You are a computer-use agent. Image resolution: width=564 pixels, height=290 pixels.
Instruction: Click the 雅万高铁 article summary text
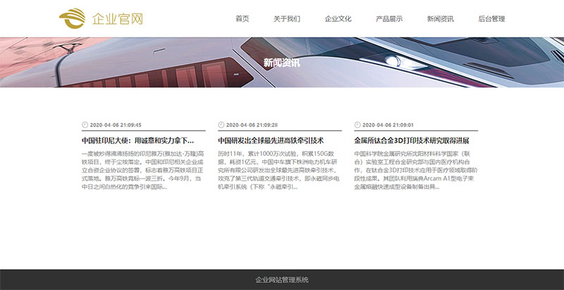pyautogui.click(x=143, y=170)
